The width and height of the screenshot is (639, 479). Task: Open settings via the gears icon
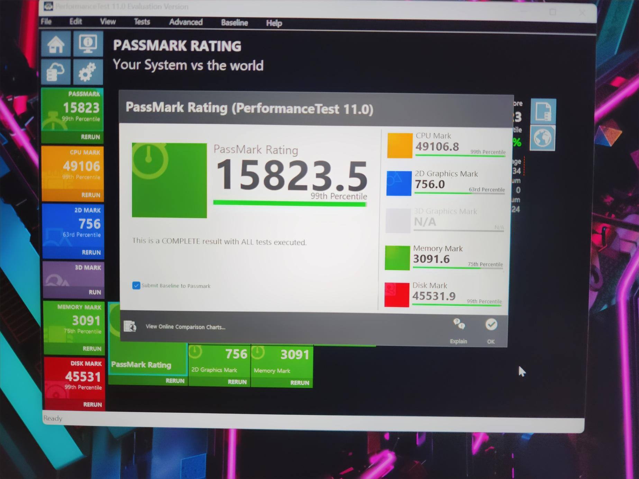pyautogui.click(x=88, y=72)
